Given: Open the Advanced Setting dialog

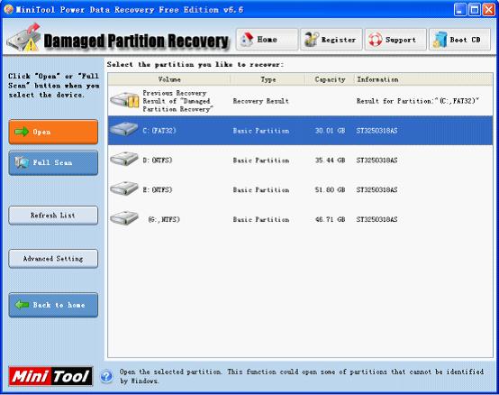Looking at the screenshot, I should pos(53,259).
